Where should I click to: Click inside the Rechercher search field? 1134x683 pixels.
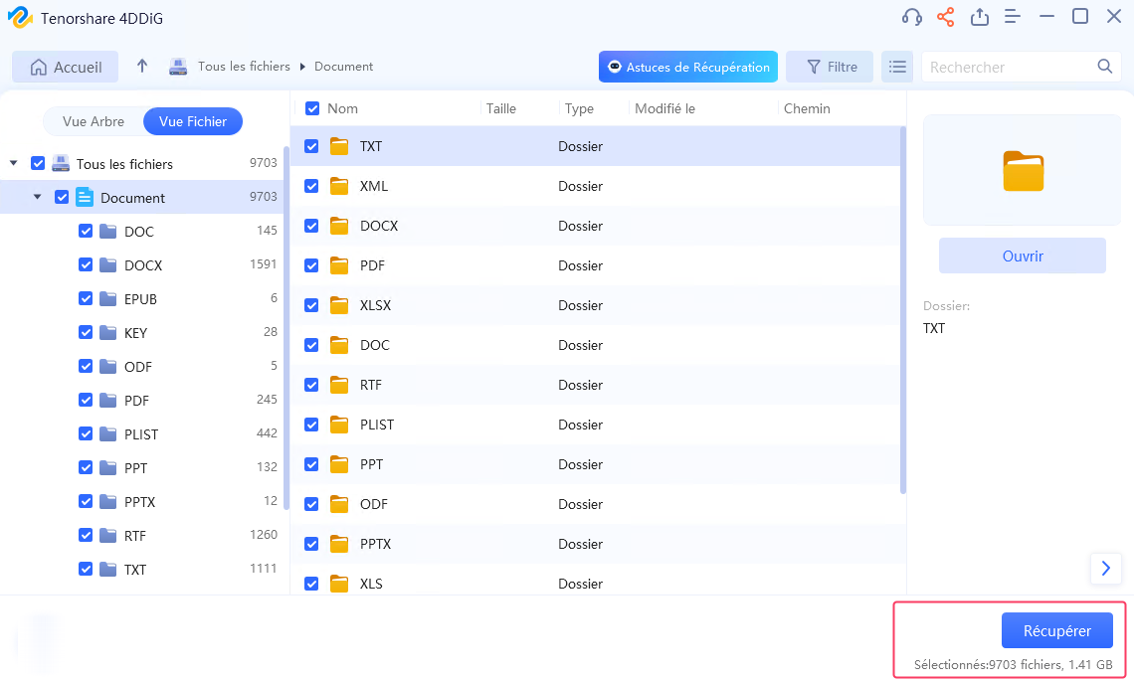pyautogui.click(x=1005, y=66)
